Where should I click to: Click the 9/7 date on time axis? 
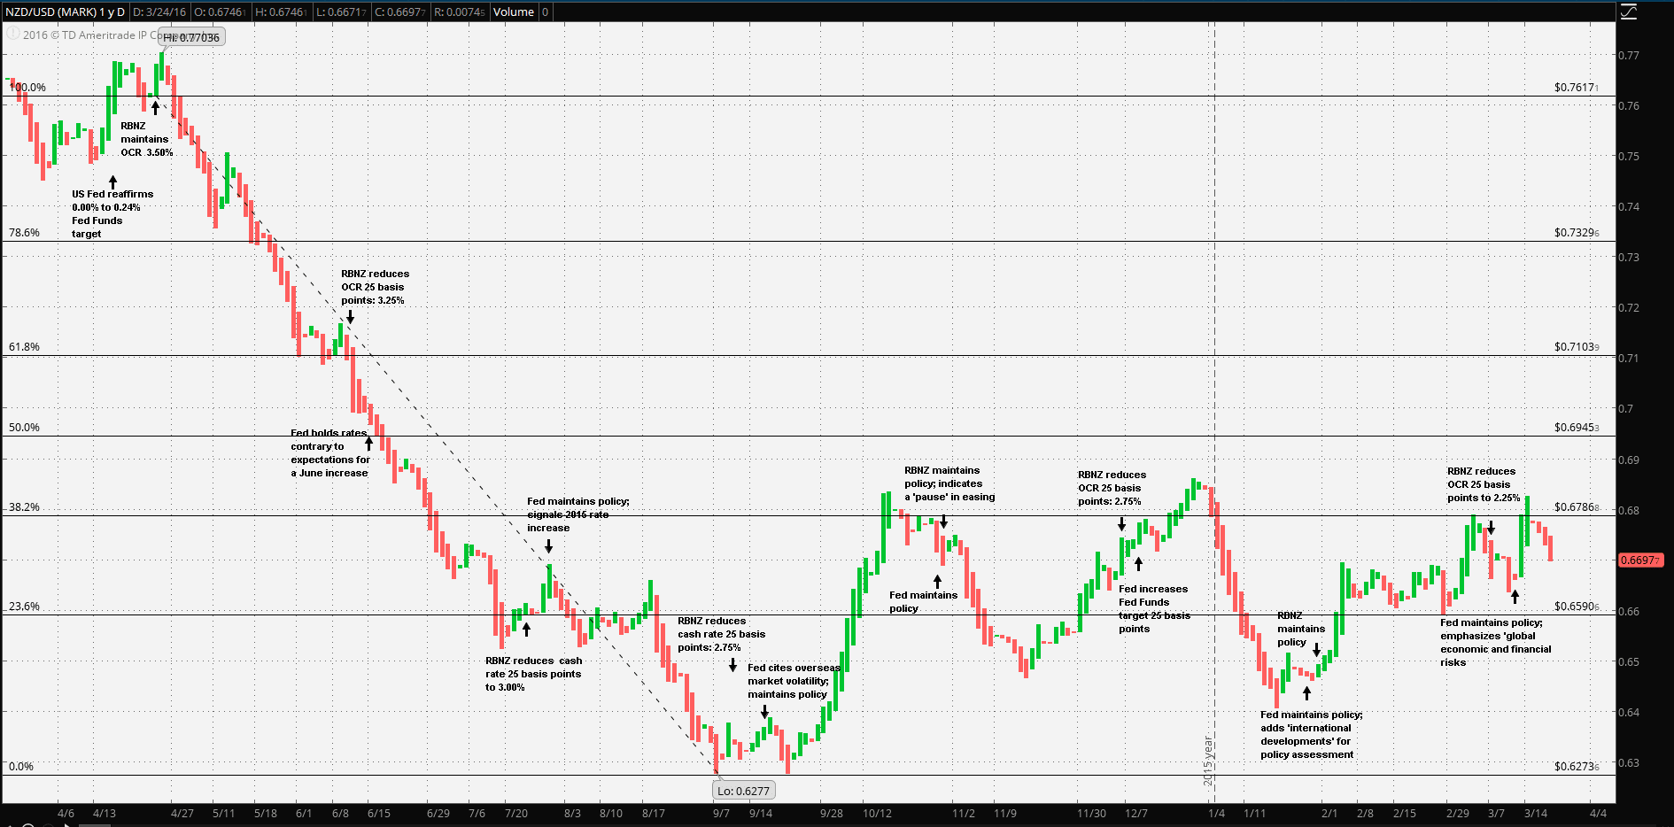point(722,813)
